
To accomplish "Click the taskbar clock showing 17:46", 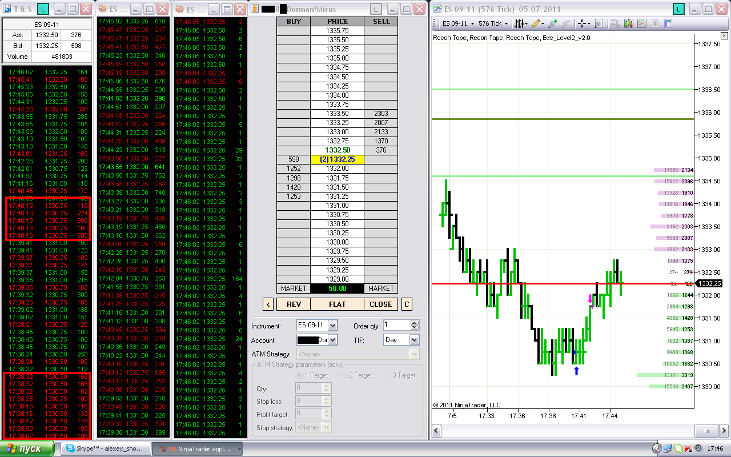I will click(x=716, y=449).
